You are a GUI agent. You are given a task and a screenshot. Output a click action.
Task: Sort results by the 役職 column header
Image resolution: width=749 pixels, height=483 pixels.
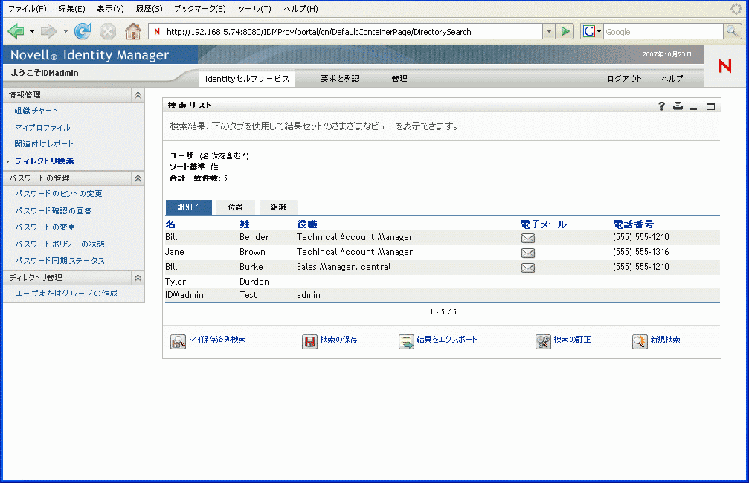point(306,224)
